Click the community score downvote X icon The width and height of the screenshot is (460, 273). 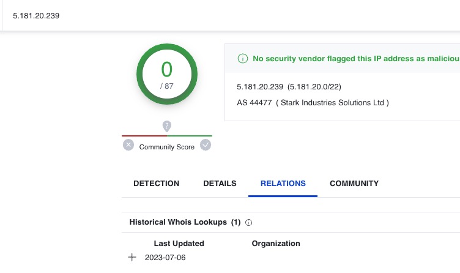[x=128, y=145]
